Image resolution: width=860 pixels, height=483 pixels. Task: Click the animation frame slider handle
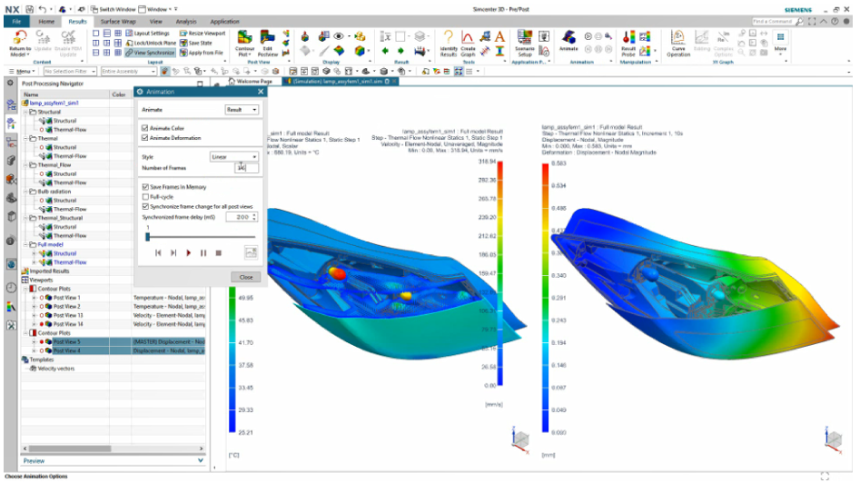[147, 237]
